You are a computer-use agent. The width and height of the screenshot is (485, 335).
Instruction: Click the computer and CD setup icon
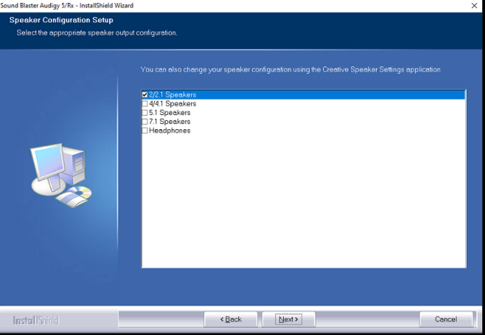[x=61, y=175]
